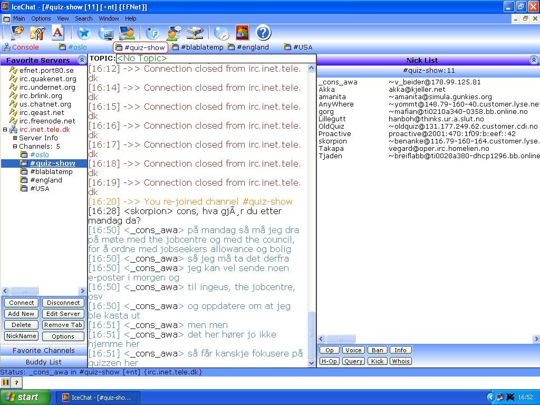Select irc.freenode.net in Favorite Servers
Viewport: 540px width, 405px height.
pyautogui.click(x=47, y=121)
